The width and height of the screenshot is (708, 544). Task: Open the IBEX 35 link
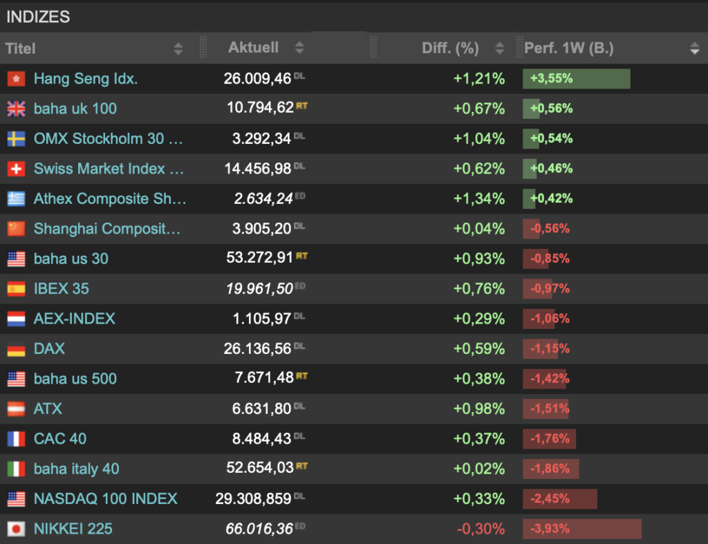pyautogui.click(x=62, y=289)
